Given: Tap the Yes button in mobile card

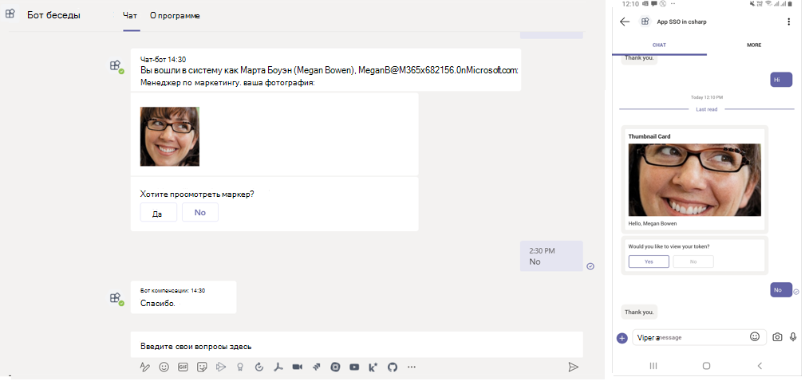Looking at the screenshot, I should pos(649,261).
